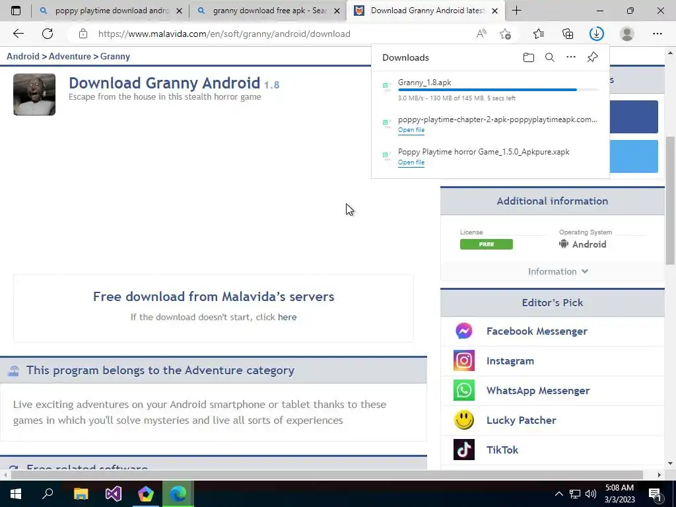Open TikTok icon in Editor's Pick
This screenshot has height=507, width=676.
[464, 450]
